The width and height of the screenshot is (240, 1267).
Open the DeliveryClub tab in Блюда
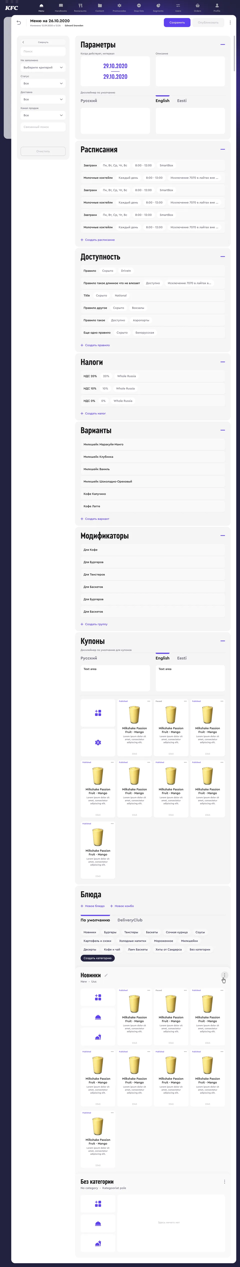(x=130, y=920)
